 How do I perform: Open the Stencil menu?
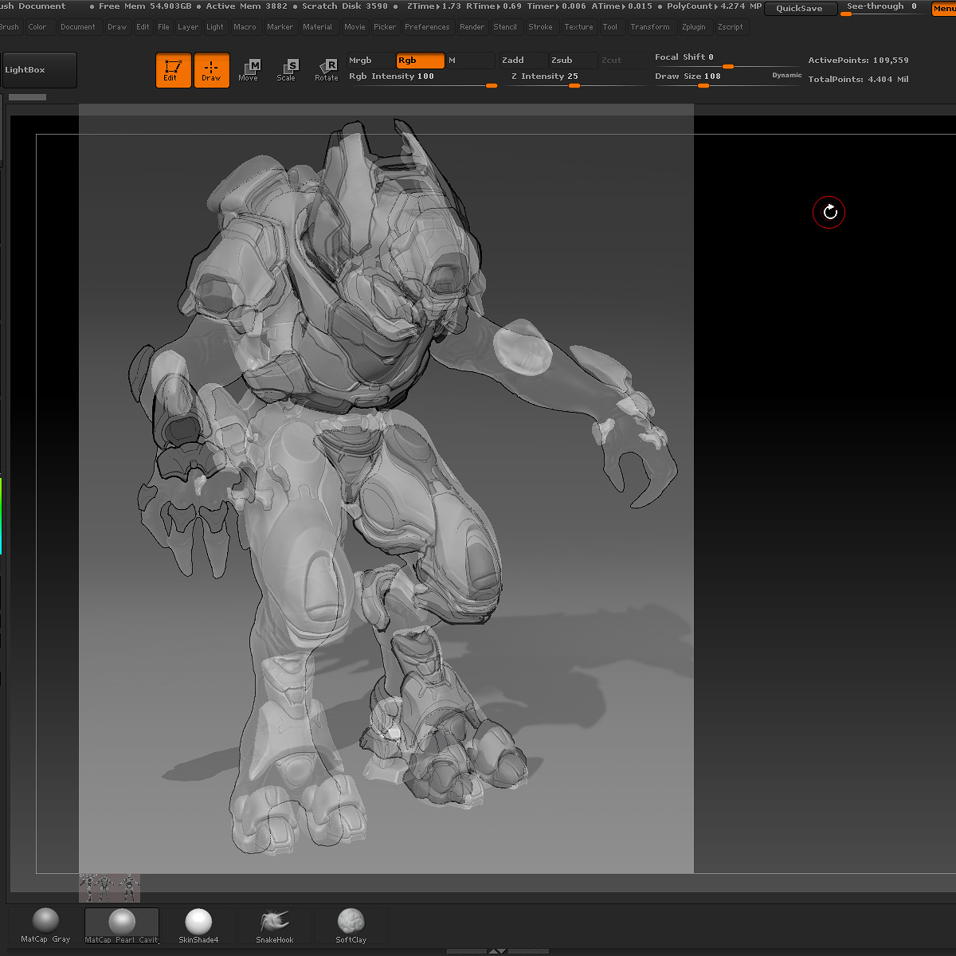(506, 27)
